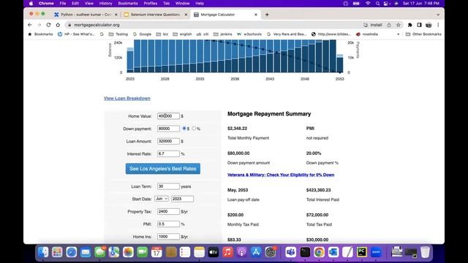468x263 pixels.
Task: Select dollar option for down payment
Action: 184,129
